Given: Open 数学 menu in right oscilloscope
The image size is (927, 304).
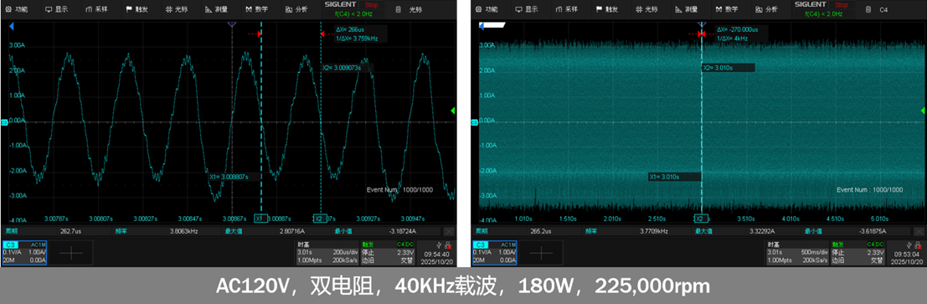Looking at the screenshot, I should point(727,9).
